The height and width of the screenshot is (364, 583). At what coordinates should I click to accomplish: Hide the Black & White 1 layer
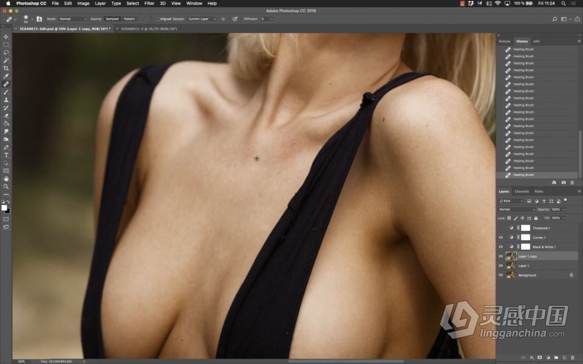501,247
